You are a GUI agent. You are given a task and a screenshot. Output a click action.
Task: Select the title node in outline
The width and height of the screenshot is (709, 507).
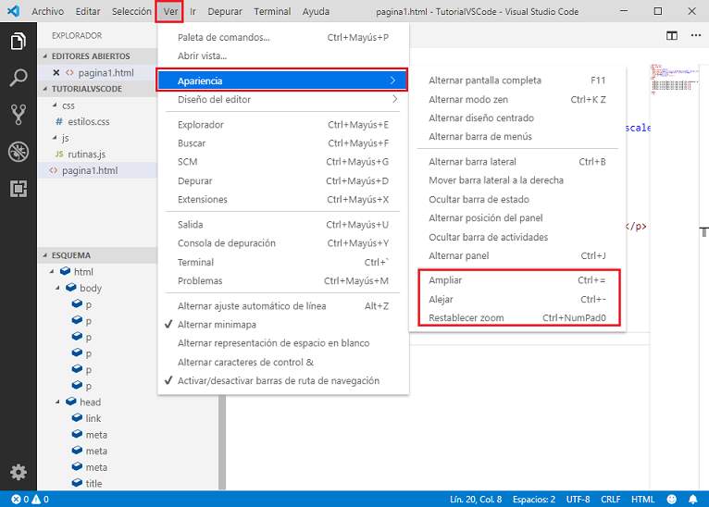pyautogui.click(x=93, y=483)
